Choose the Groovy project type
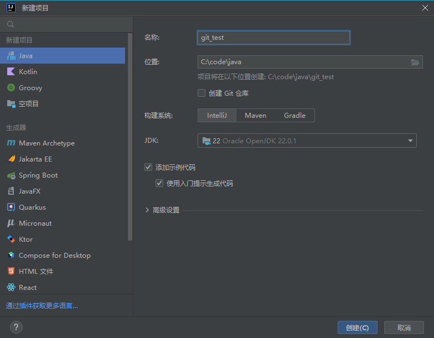This screenshot has width=434, height=338. [x=63, y=87]
